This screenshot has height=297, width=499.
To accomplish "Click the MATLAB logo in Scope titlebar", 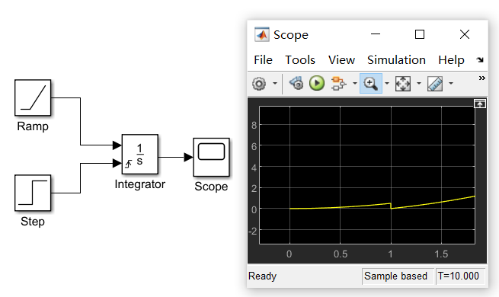I will [x=261, y=34].
